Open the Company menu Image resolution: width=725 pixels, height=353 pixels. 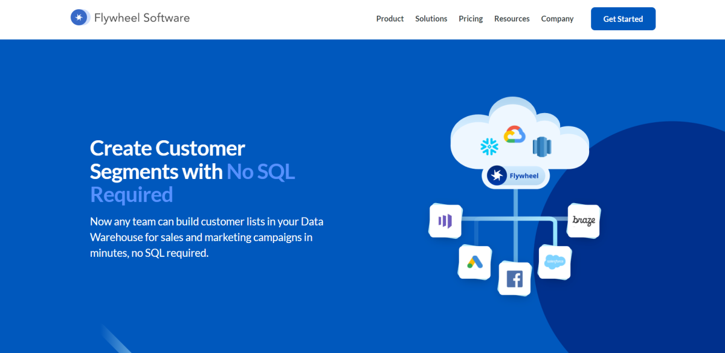(557, 19)
